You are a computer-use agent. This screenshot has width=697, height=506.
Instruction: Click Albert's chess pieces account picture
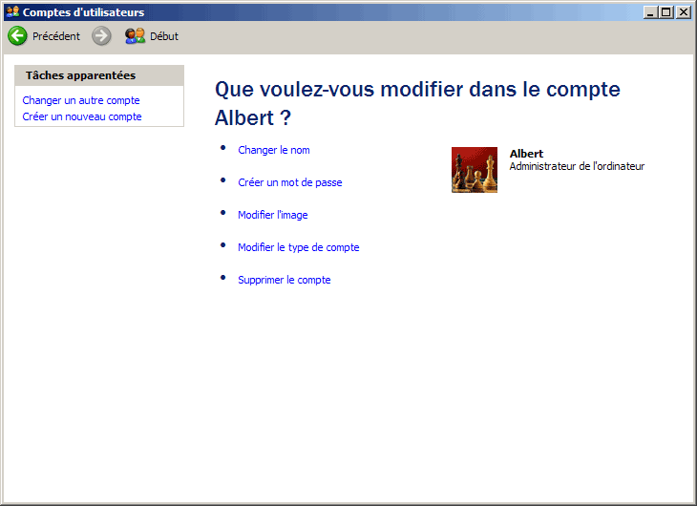pyautogui.click(x=475, y=170)
